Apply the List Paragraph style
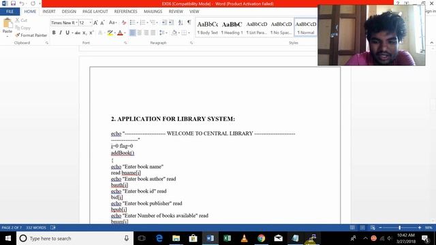The height and width of the screenshot is (245, 436). click(256, 28)
